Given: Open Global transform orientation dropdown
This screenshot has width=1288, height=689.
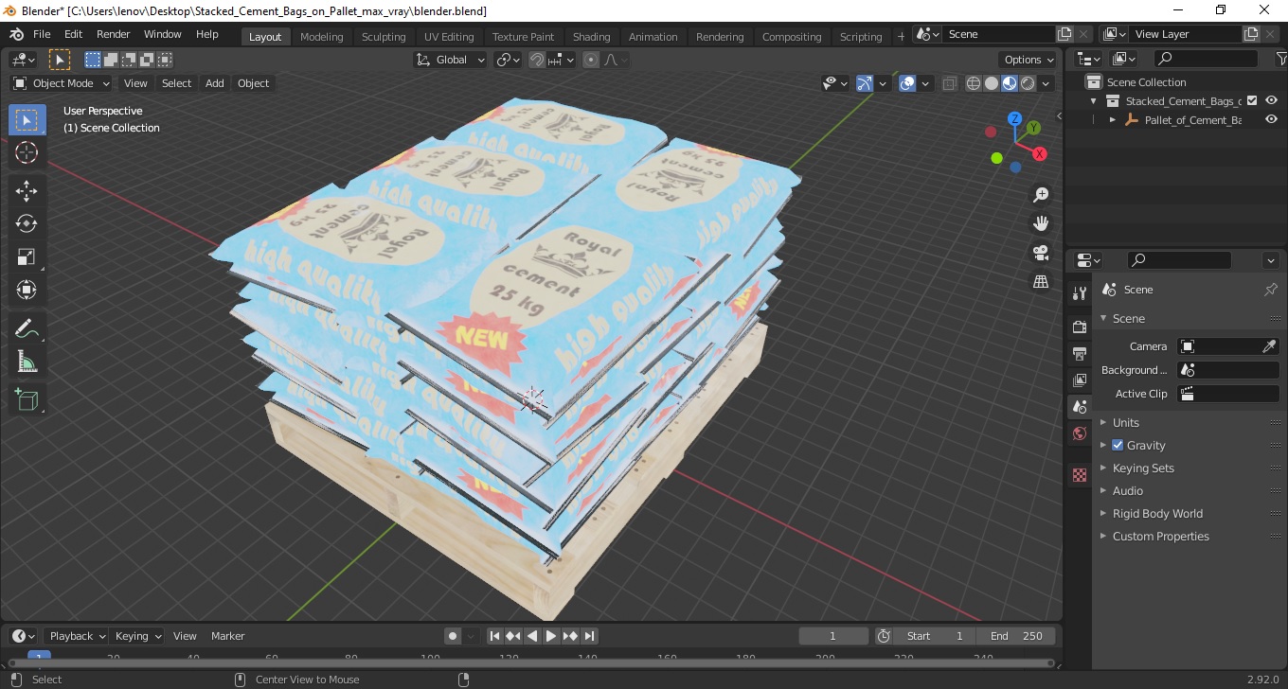Looking at the screenshot, I should [451, 60].
